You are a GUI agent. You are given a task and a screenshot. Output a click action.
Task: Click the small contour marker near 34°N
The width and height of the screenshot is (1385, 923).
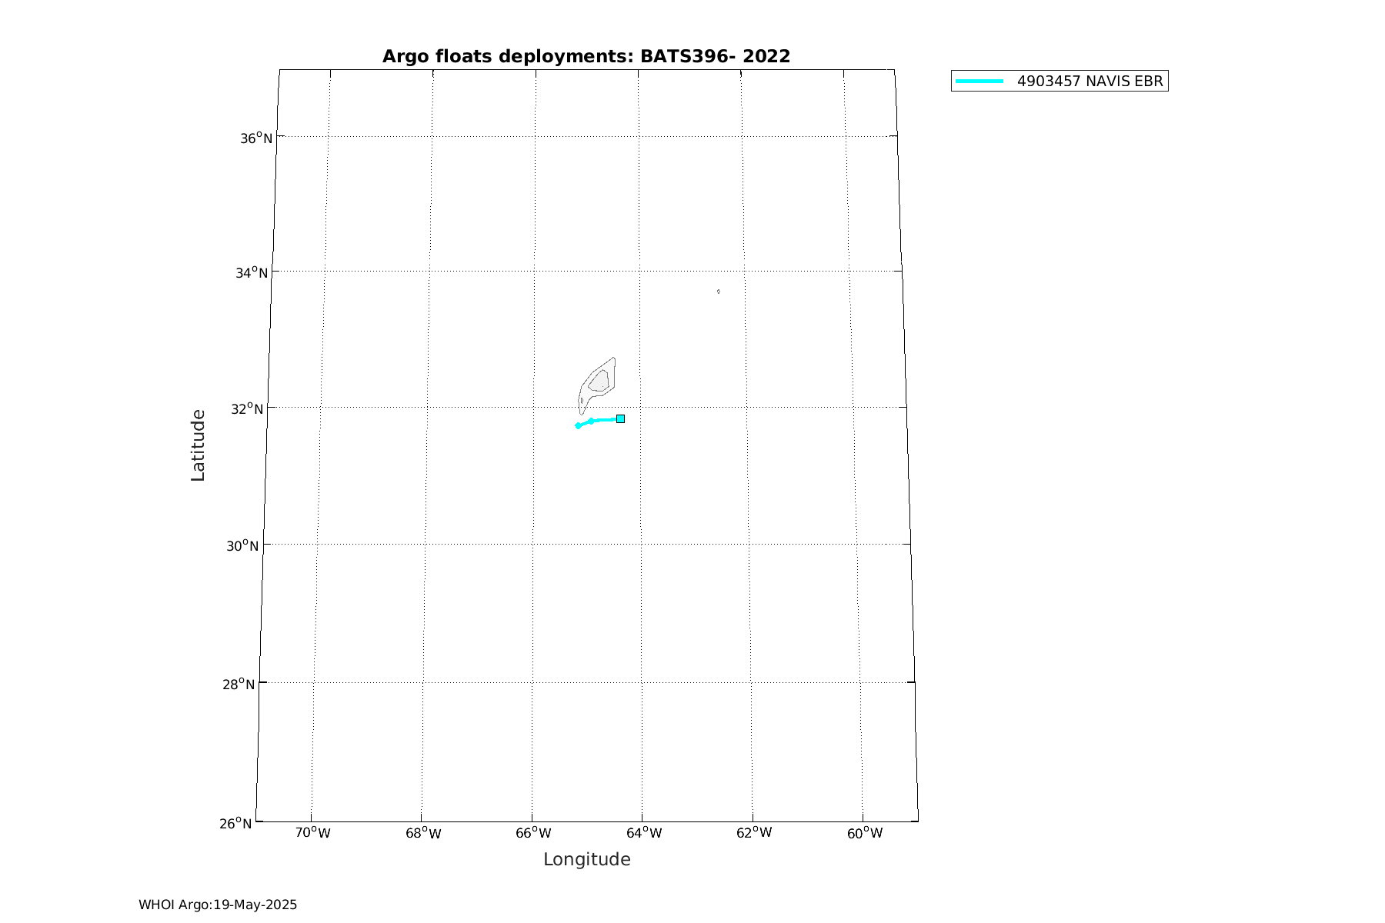(x=718, y=292)
